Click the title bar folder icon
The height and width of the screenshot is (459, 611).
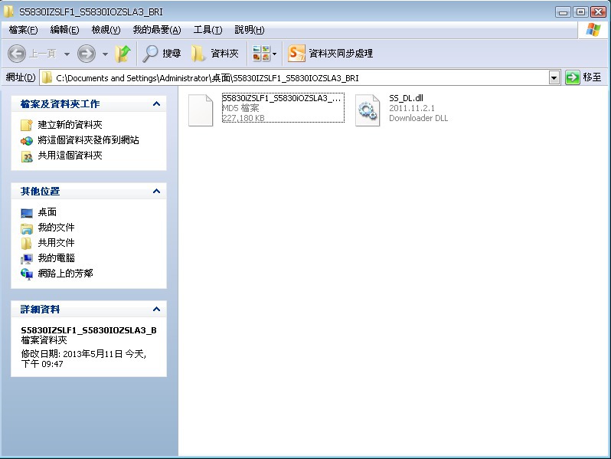pyautogui.click(x=8, y=11)
